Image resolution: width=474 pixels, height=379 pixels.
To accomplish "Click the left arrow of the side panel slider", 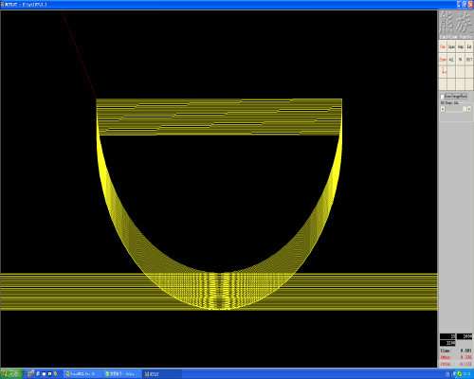I will point(443,109).
